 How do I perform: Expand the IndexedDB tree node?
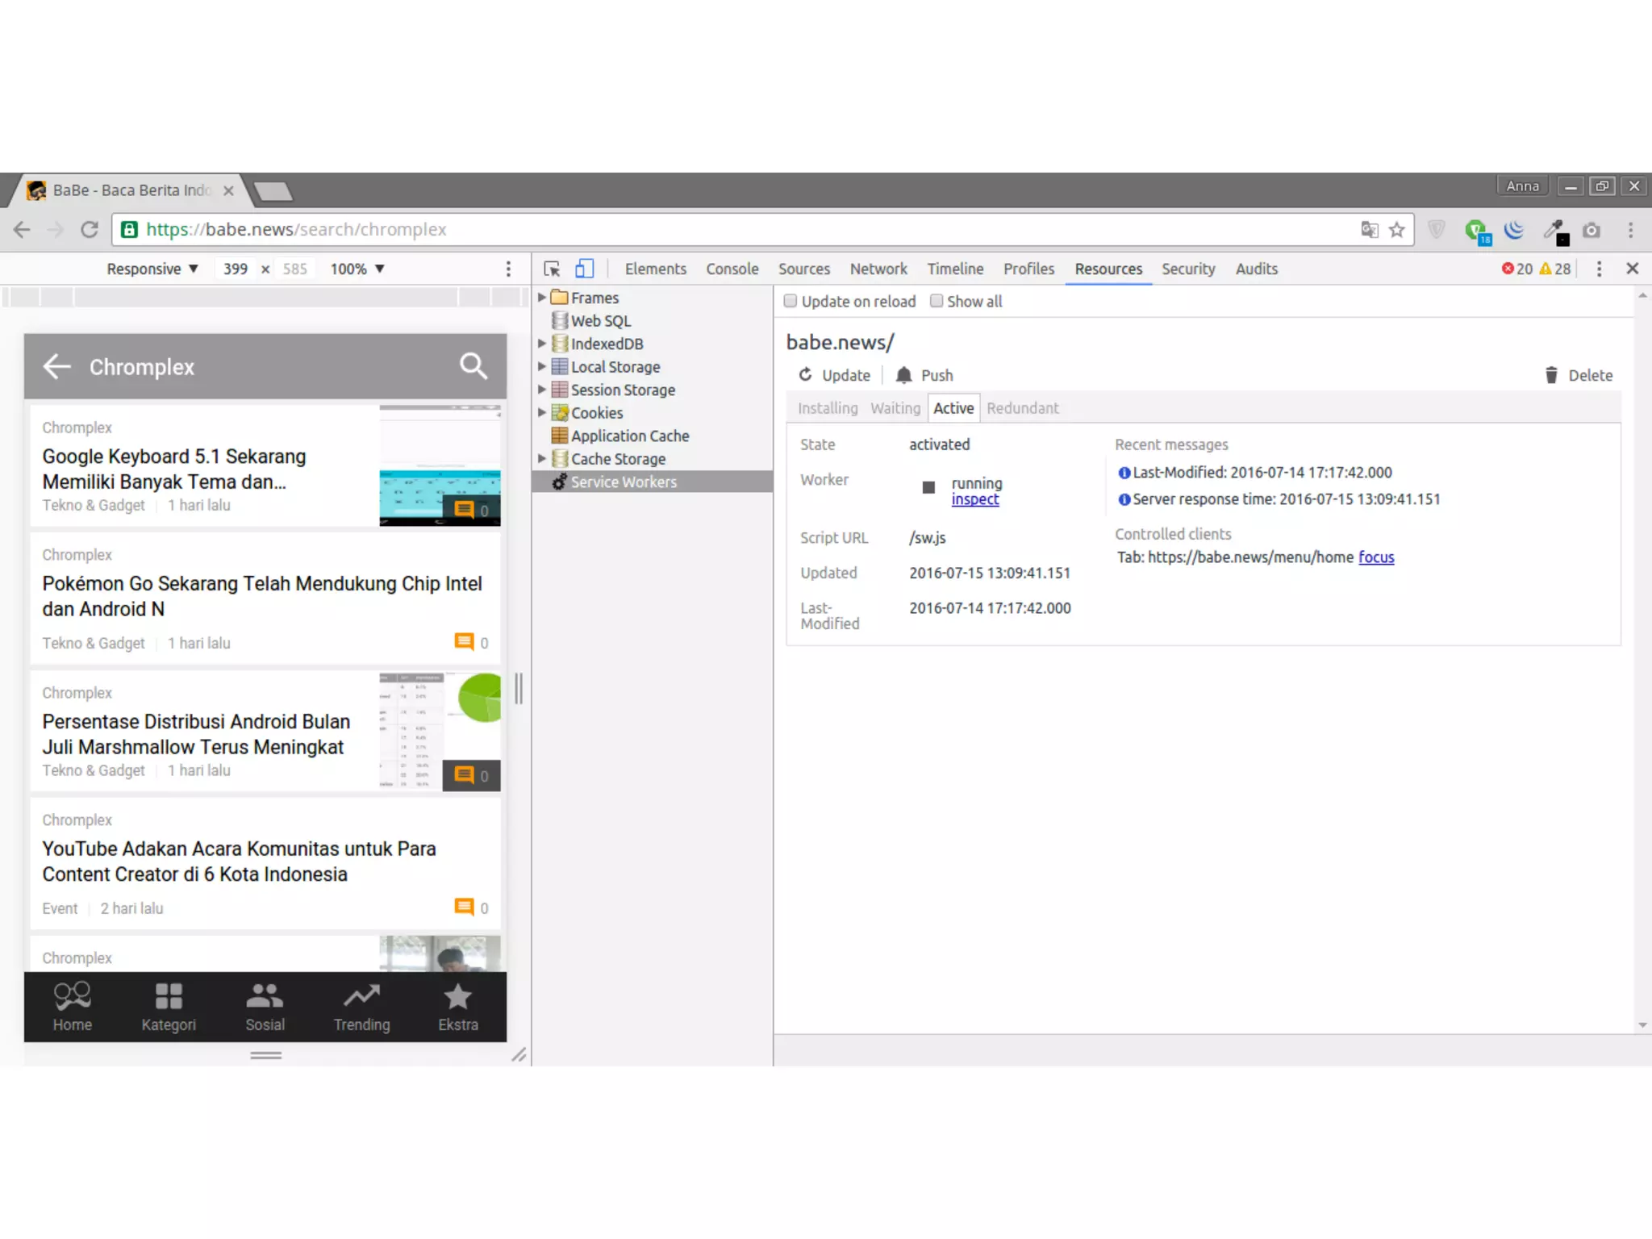(542, 344)
